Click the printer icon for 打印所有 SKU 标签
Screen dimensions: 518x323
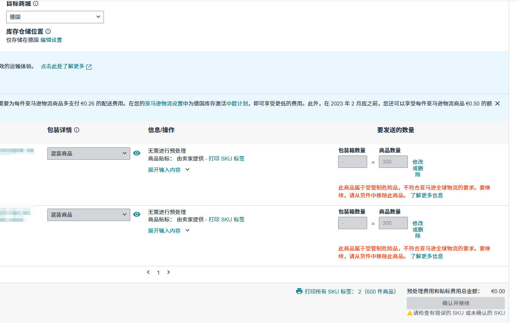tap(299, 291)
